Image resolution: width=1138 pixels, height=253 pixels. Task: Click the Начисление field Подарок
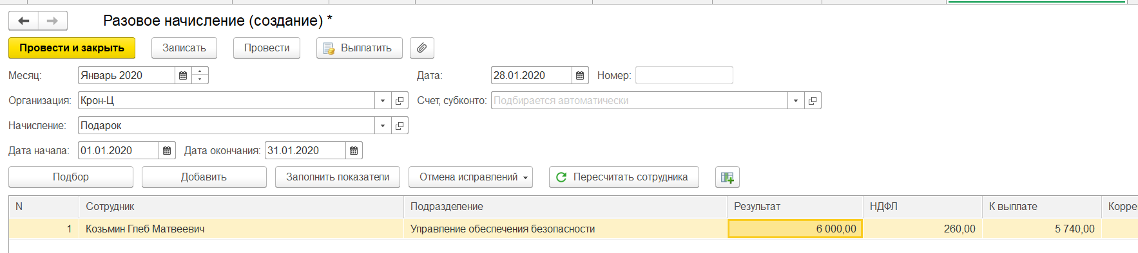[226, 126]
